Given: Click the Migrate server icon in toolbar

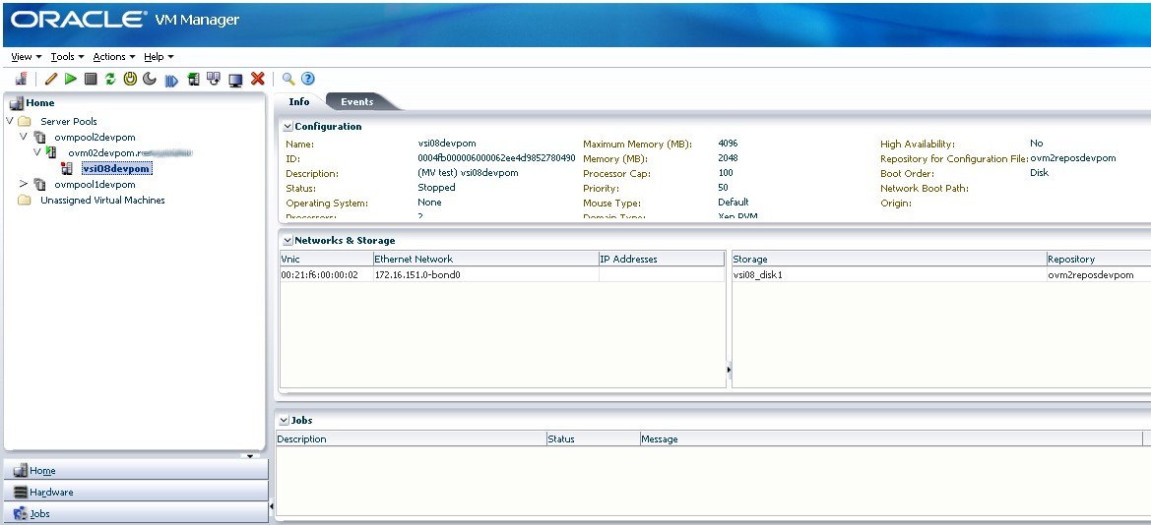Looking at the screenshot, I should click(x=193, y=79).
